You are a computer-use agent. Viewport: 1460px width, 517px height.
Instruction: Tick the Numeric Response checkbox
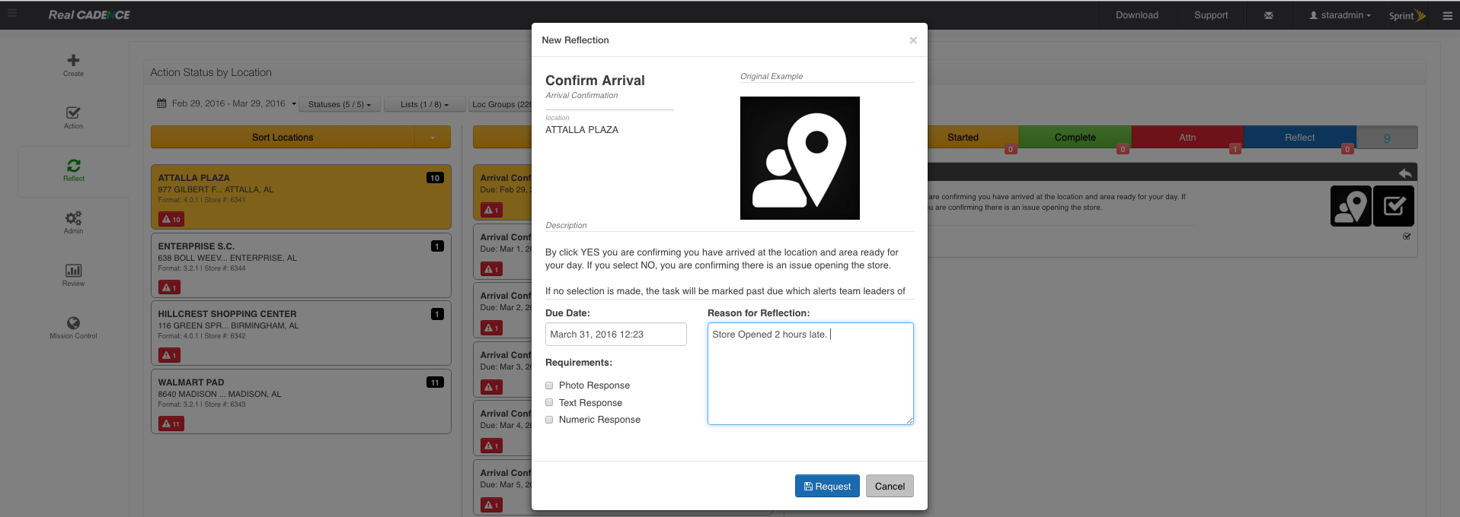tap(549, 420)
